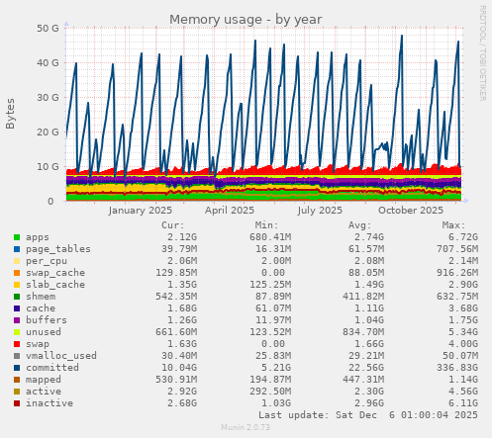This screenshot has height=438, width=492.
Task: Click the 'swap' legend label
Action: point(38,344)
